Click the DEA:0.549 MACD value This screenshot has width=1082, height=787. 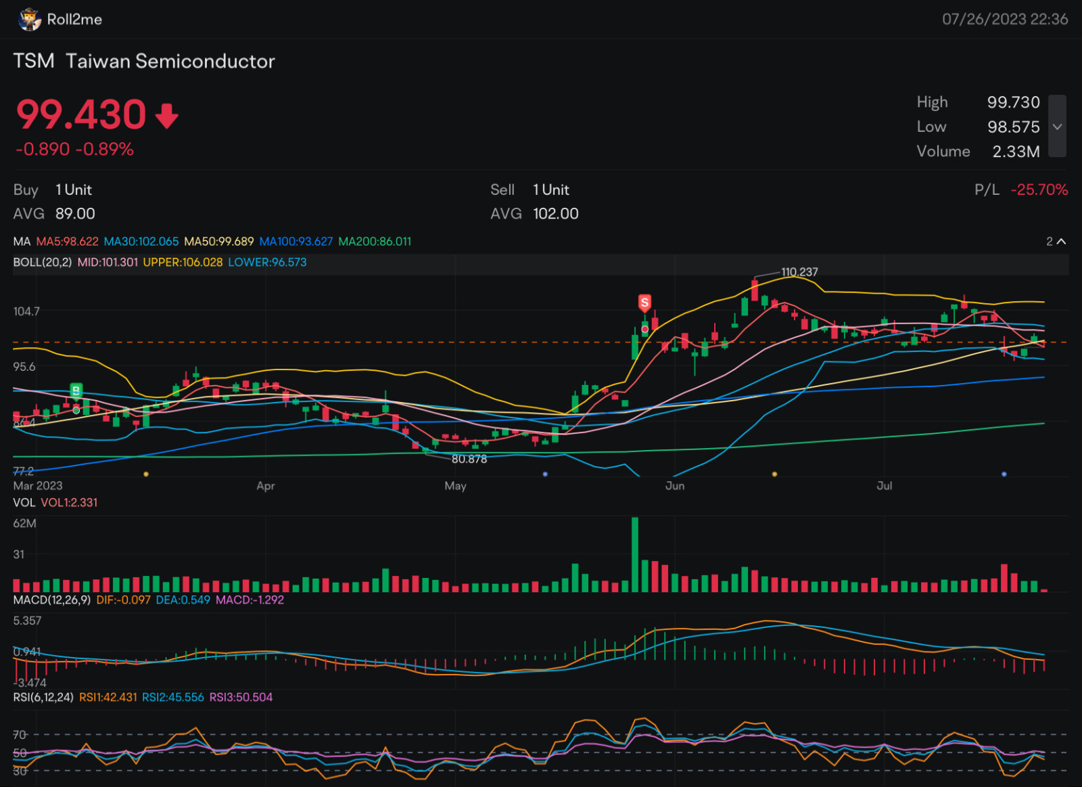point(183,600)
